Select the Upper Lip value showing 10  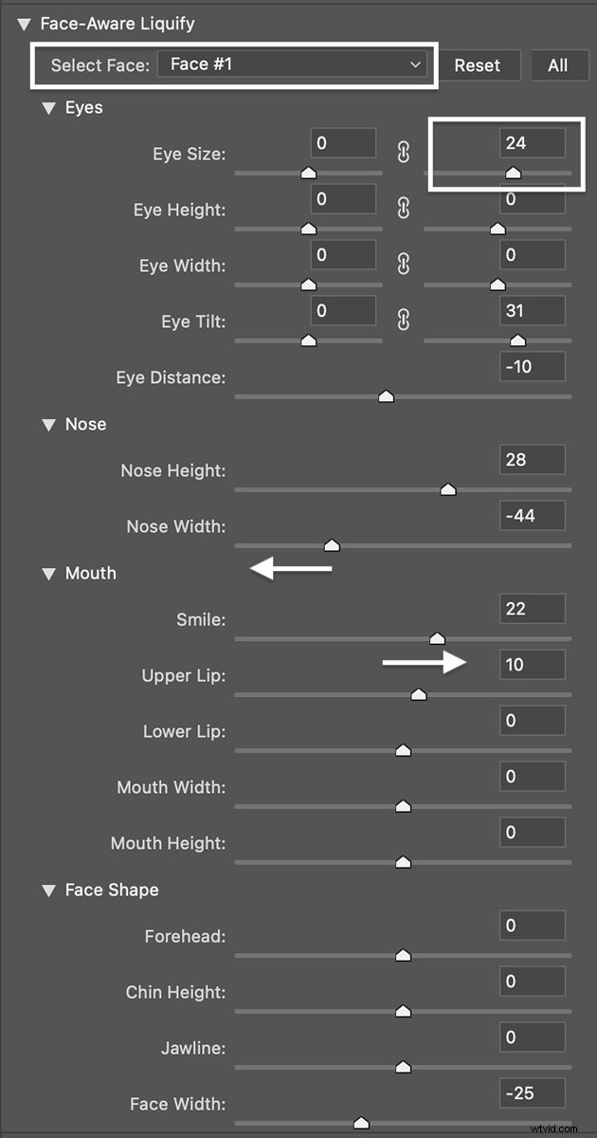tap(532, 665)
